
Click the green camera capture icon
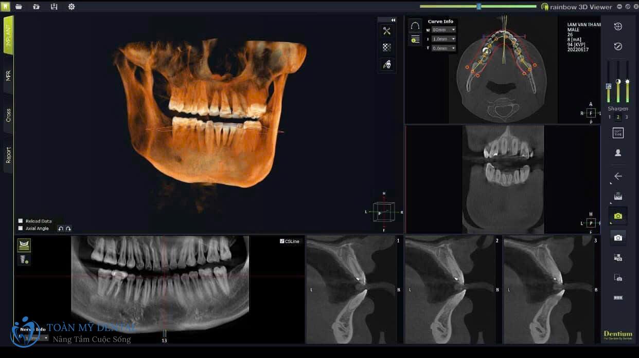[x=618, y=216]
